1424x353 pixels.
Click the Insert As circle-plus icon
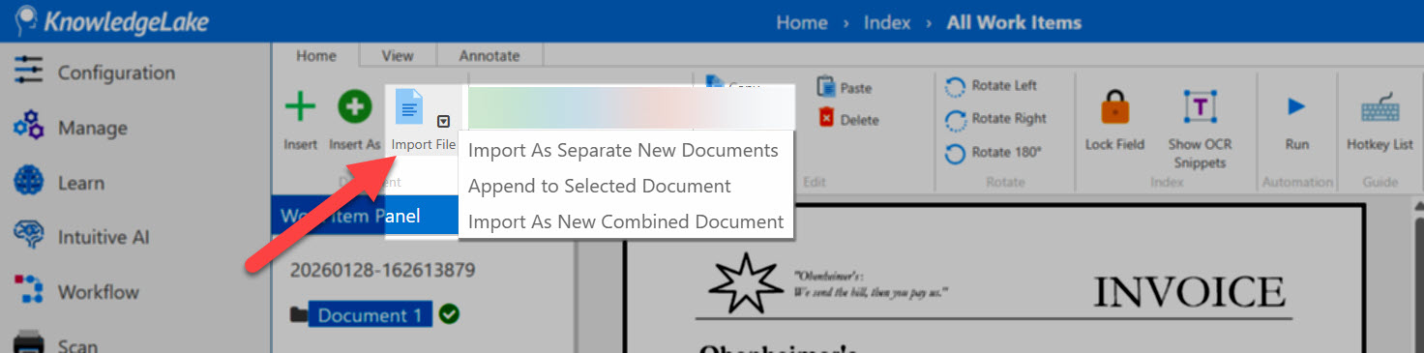pyautogui.click(x=354, y=106)
